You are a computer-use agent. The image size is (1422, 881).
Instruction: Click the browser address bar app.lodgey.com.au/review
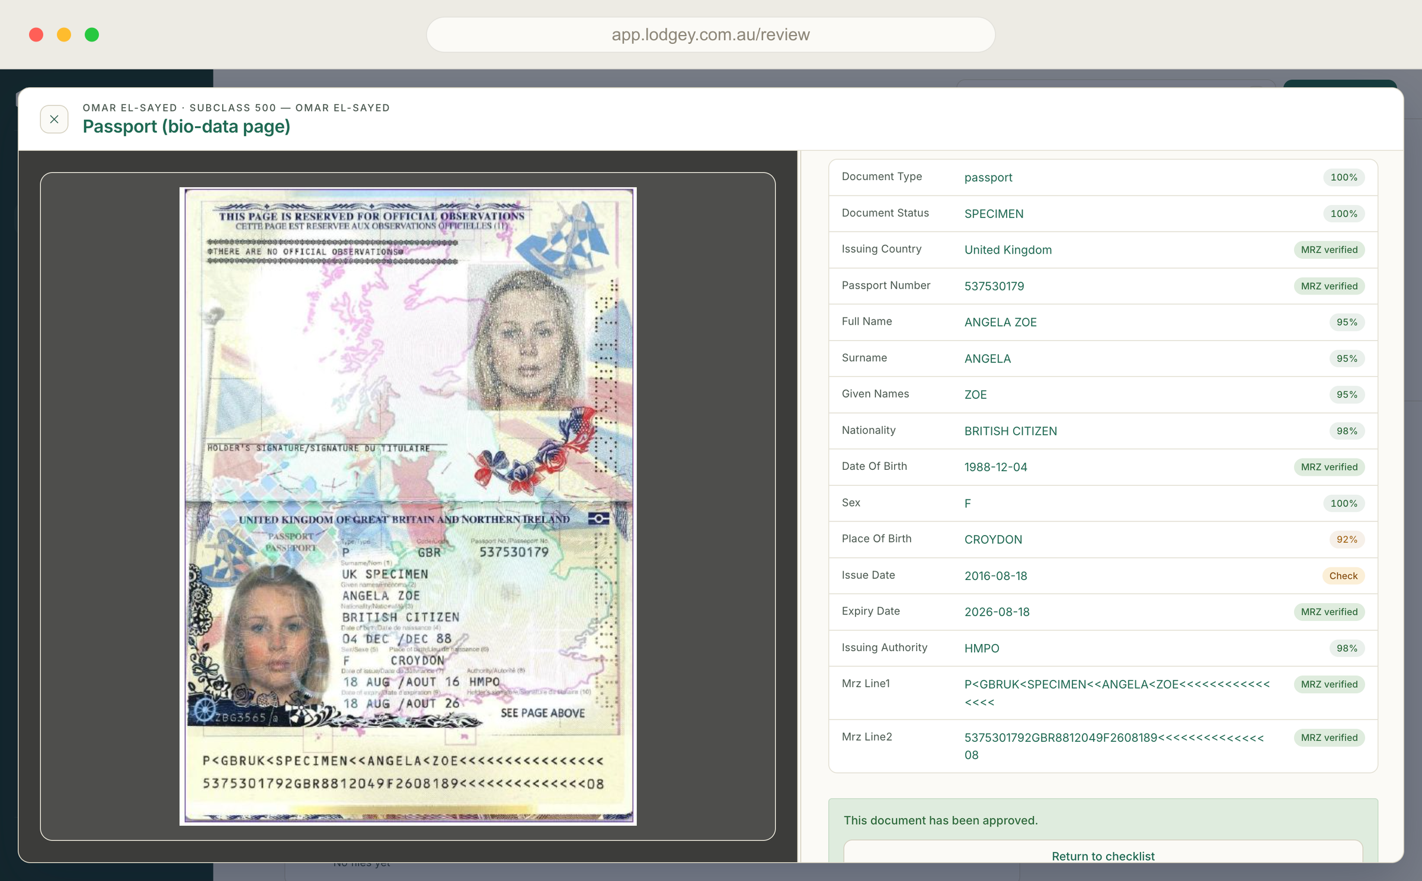(710, 34)
